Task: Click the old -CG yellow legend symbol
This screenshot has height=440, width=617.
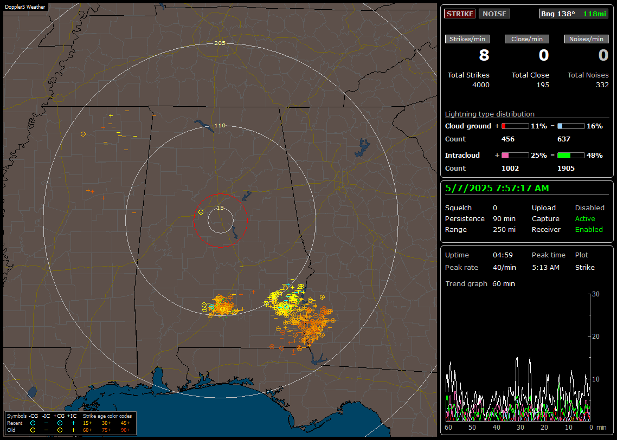Action: coord(33,430)
